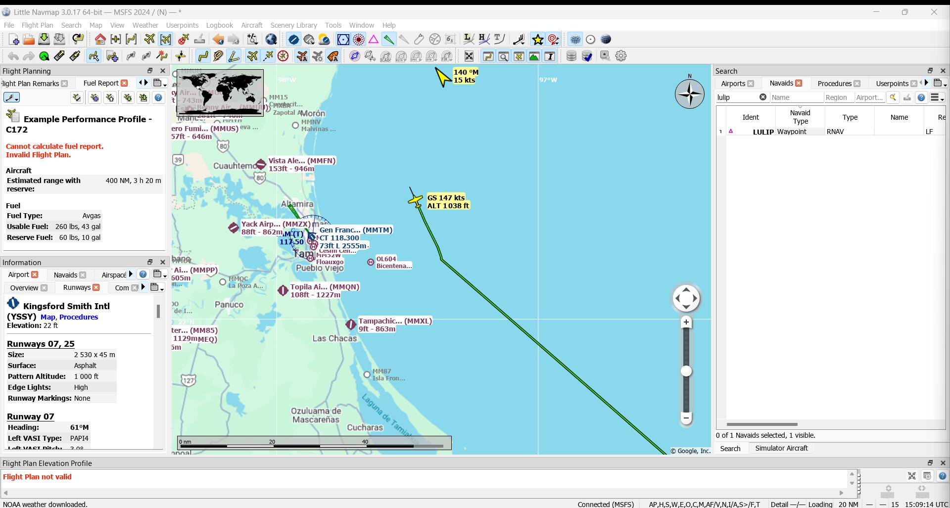This screenshot has height=508, width=950.
Task: Create a new flight plan
Action: [14, 40]
